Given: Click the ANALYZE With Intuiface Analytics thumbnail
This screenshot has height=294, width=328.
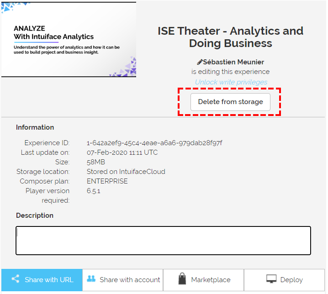Looking at the screenshot, I should (69, 40).
